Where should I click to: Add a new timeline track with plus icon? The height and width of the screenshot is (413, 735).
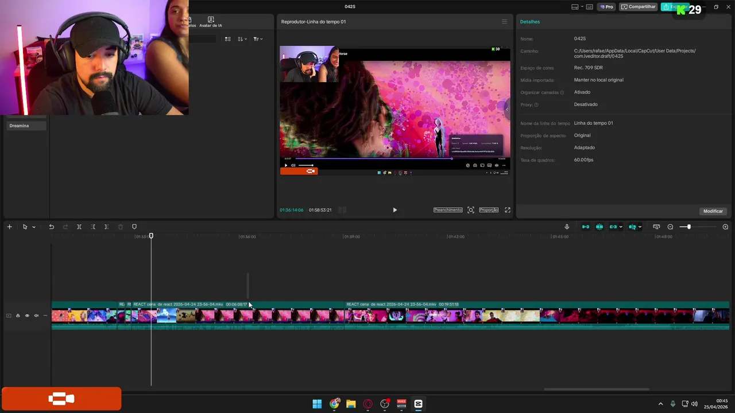[x=9, y=227]
